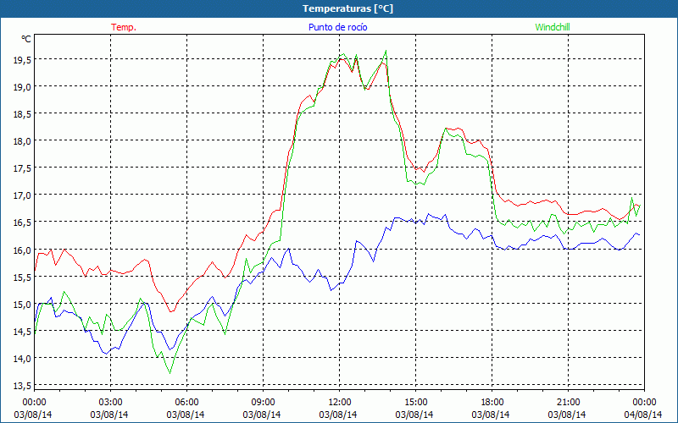Screen dimensions: 678x423
Task: Click the 19,0 y-axis value
Action: [x=22, y=87]
